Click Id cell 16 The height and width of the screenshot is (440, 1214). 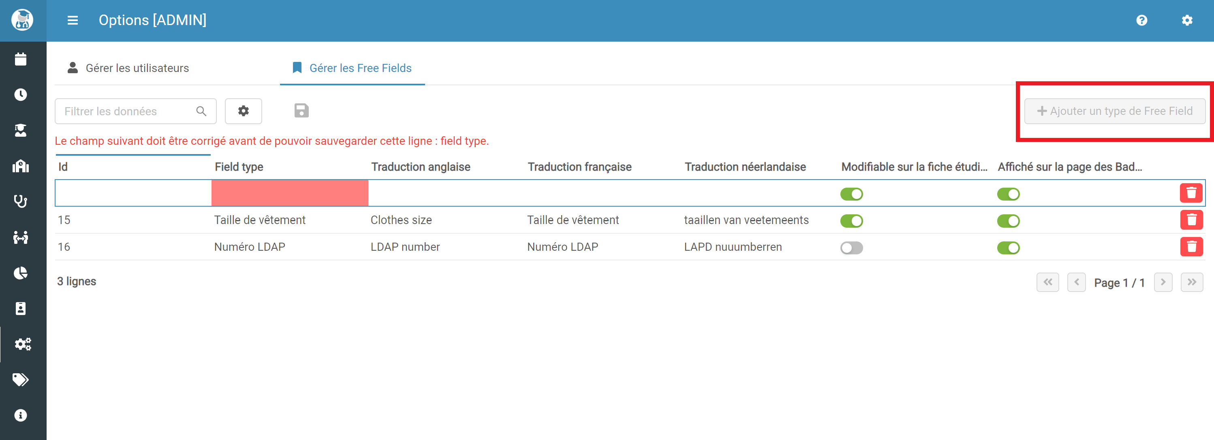(133, 247)
